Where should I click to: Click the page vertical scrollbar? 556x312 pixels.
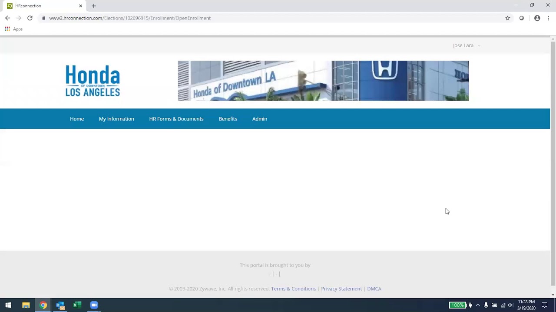(553, 164)
